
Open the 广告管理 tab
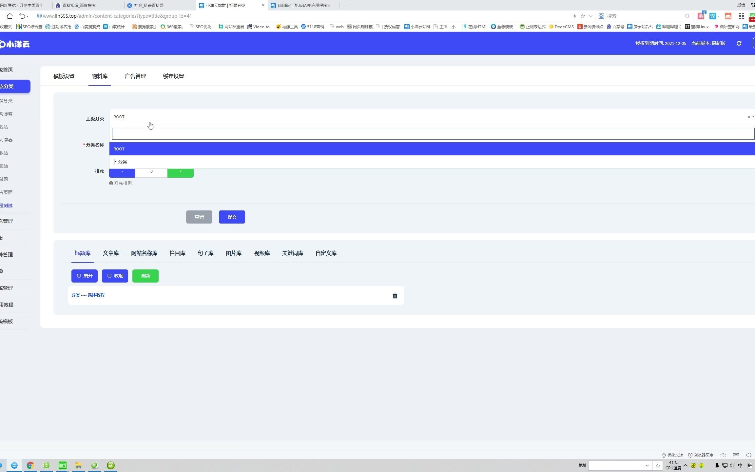point(135,76)
